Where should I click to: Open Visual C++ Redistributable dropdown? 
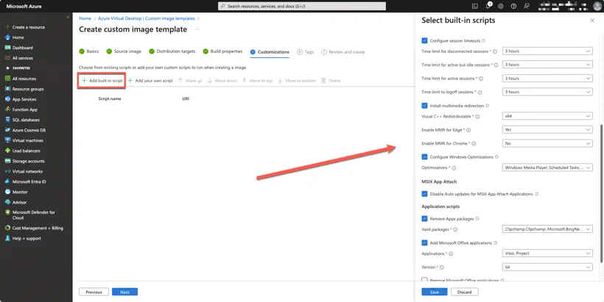point(547,116)
